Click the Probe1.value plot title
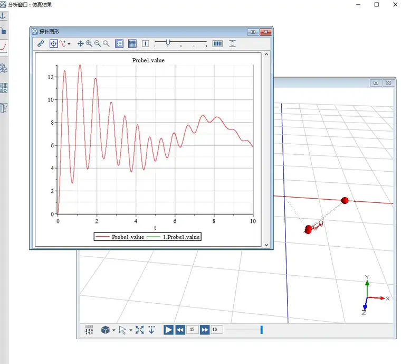Screen dimensions: 401x364 [148, 60]
